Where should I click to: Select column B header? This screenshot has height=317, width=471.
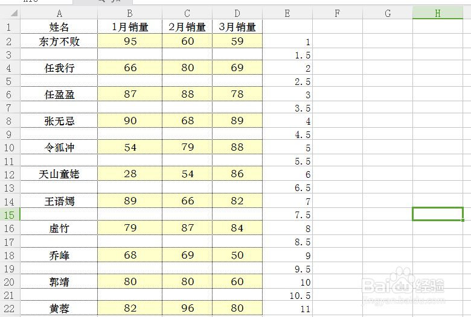(130, 13)
